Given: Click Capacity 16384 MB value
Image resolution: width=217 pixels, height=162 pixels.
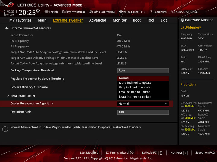Looking at the screenshot, I should pyautogui.click(x=204, y=73).
